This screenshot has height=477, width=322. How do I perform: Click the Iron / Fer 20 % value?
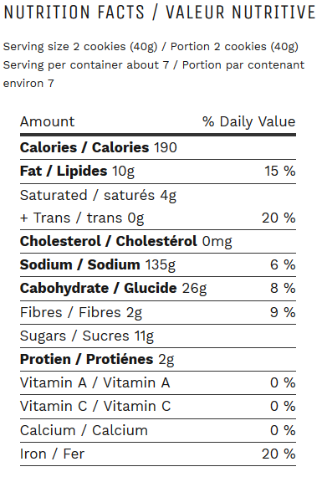[279, 454]
